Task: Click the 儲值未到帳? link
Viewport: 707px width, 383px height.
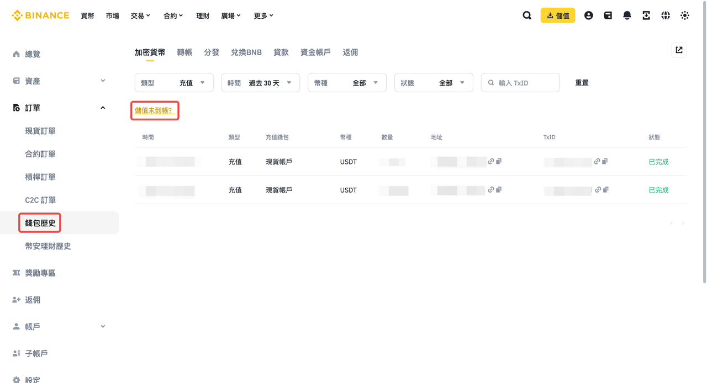Action: pos(154,111)
